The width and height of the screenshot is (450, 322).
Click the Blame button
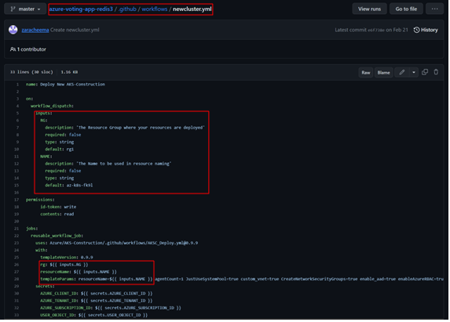(x=383, y=72)
